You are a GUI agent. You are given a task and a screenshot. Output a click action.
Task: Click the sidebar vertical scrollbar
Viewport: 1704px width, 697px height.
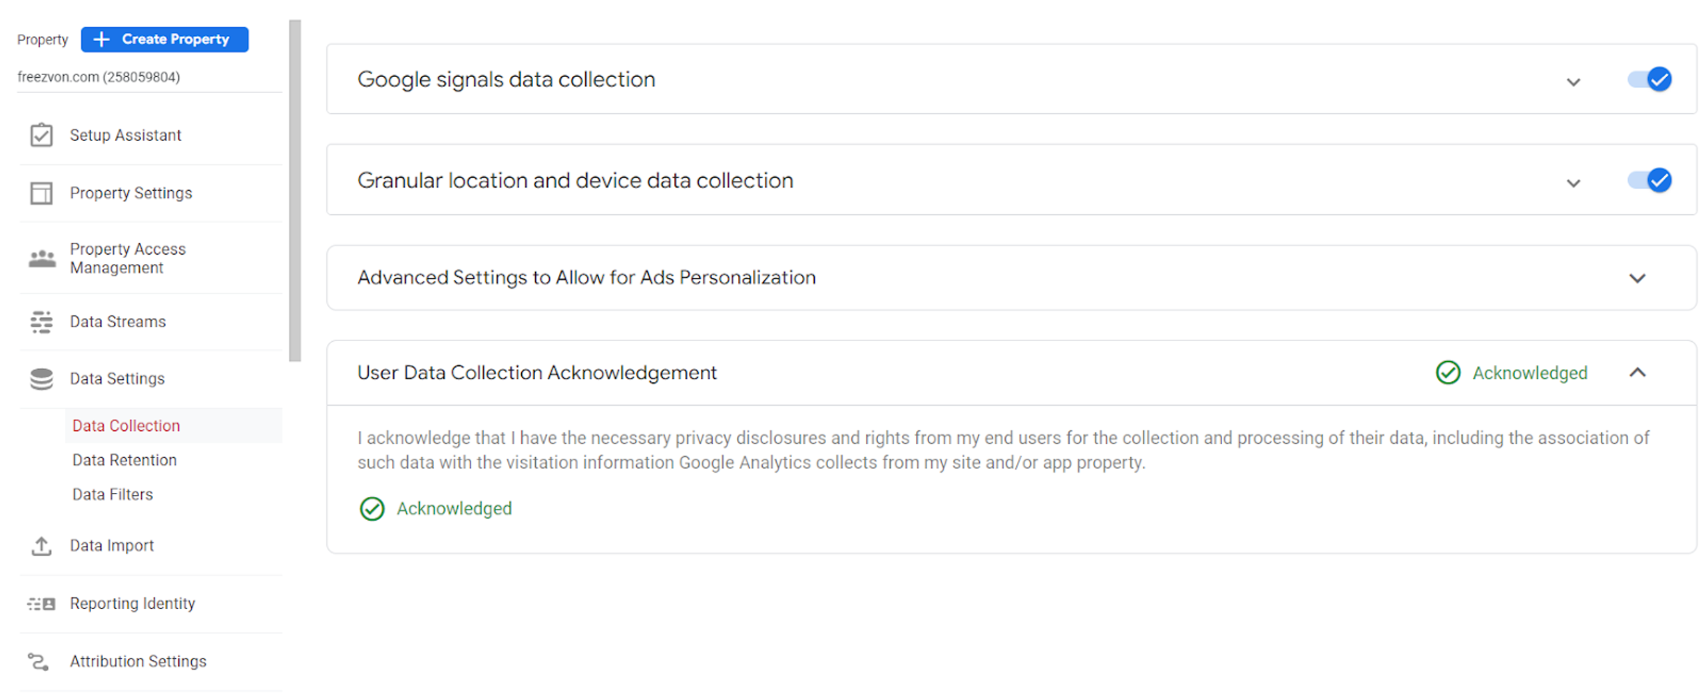pos(295,190)
